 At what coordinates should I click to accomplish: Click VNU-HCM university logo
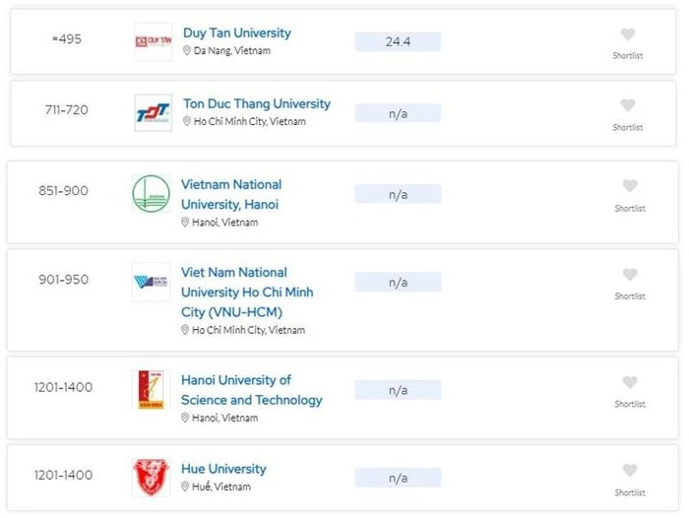pyautogui.click(x=151, y=283)
